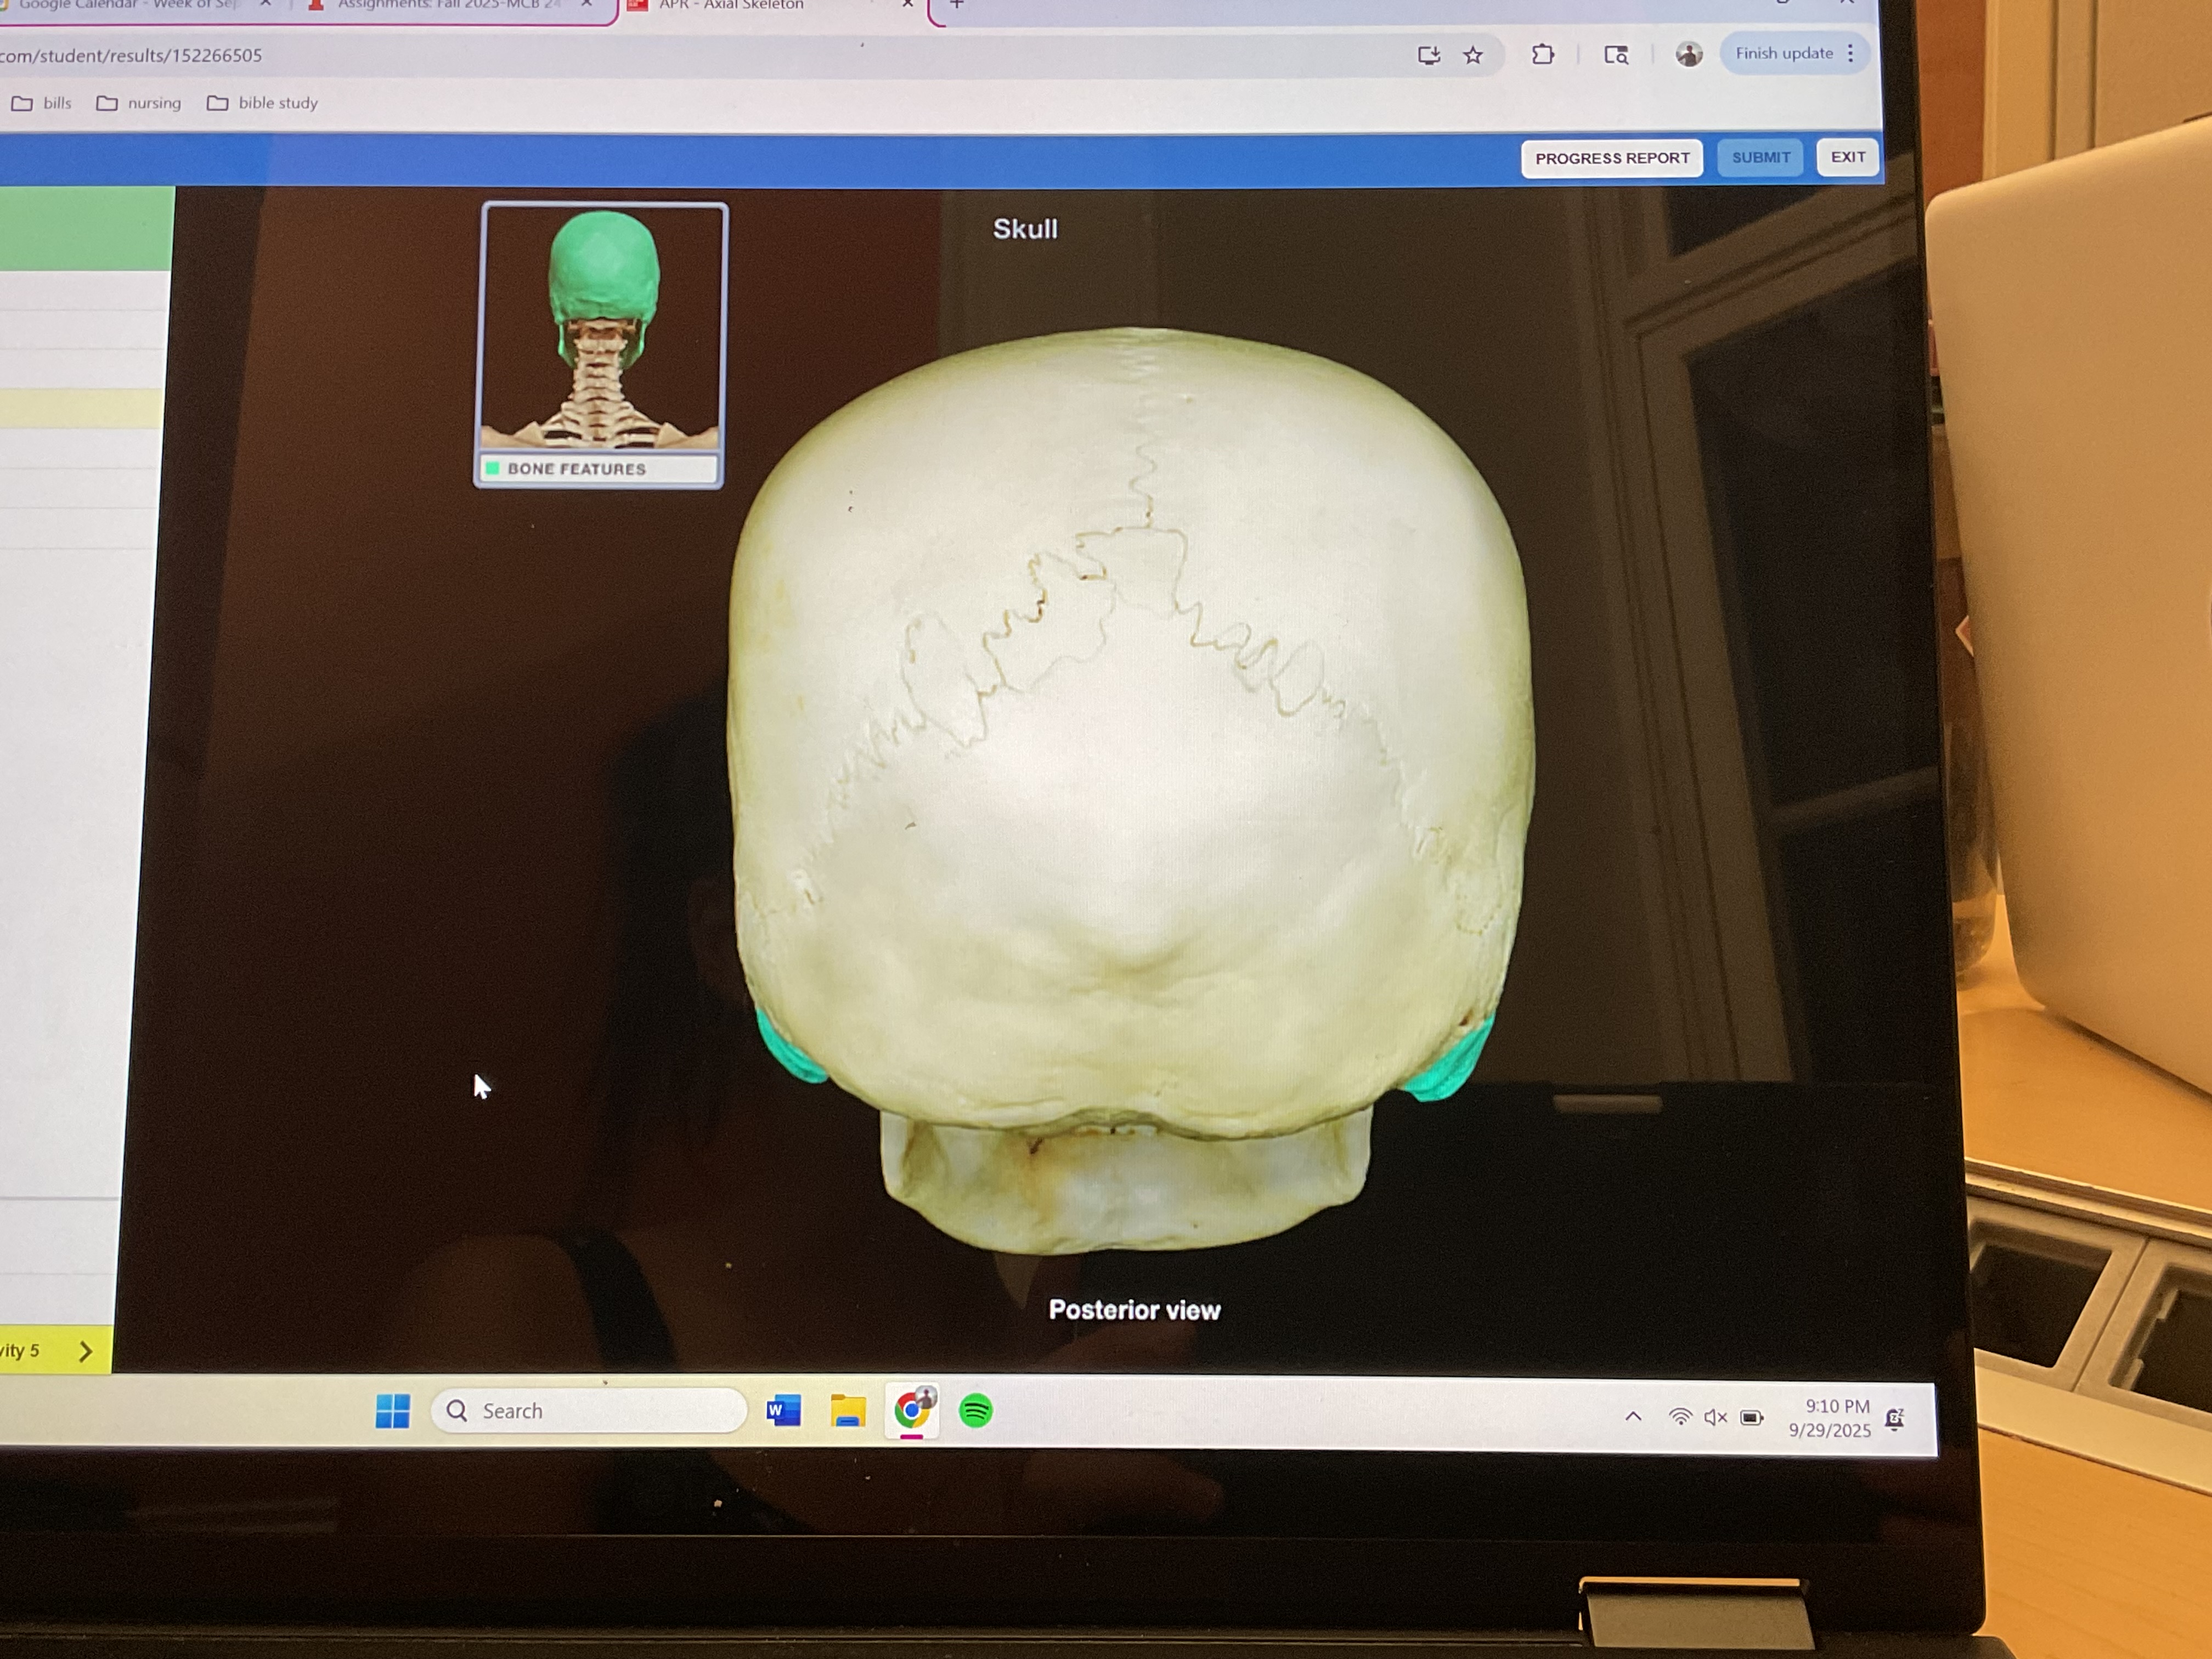Toggle the muted volume icon in tray

point(1715,1417)
